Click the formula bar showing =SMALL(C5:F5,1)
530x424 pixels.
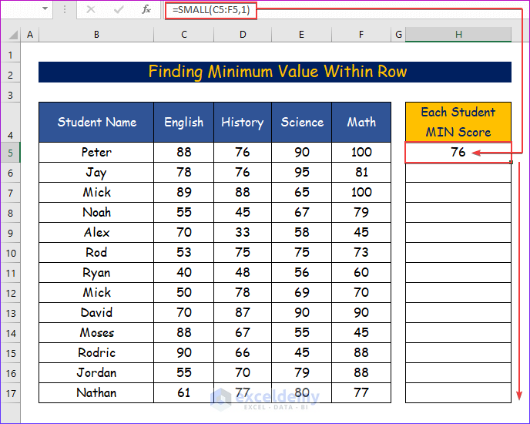coord(211,10)
